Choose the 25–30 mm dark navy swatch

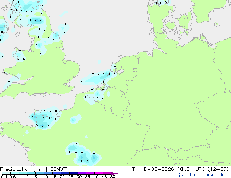(74, 173)
